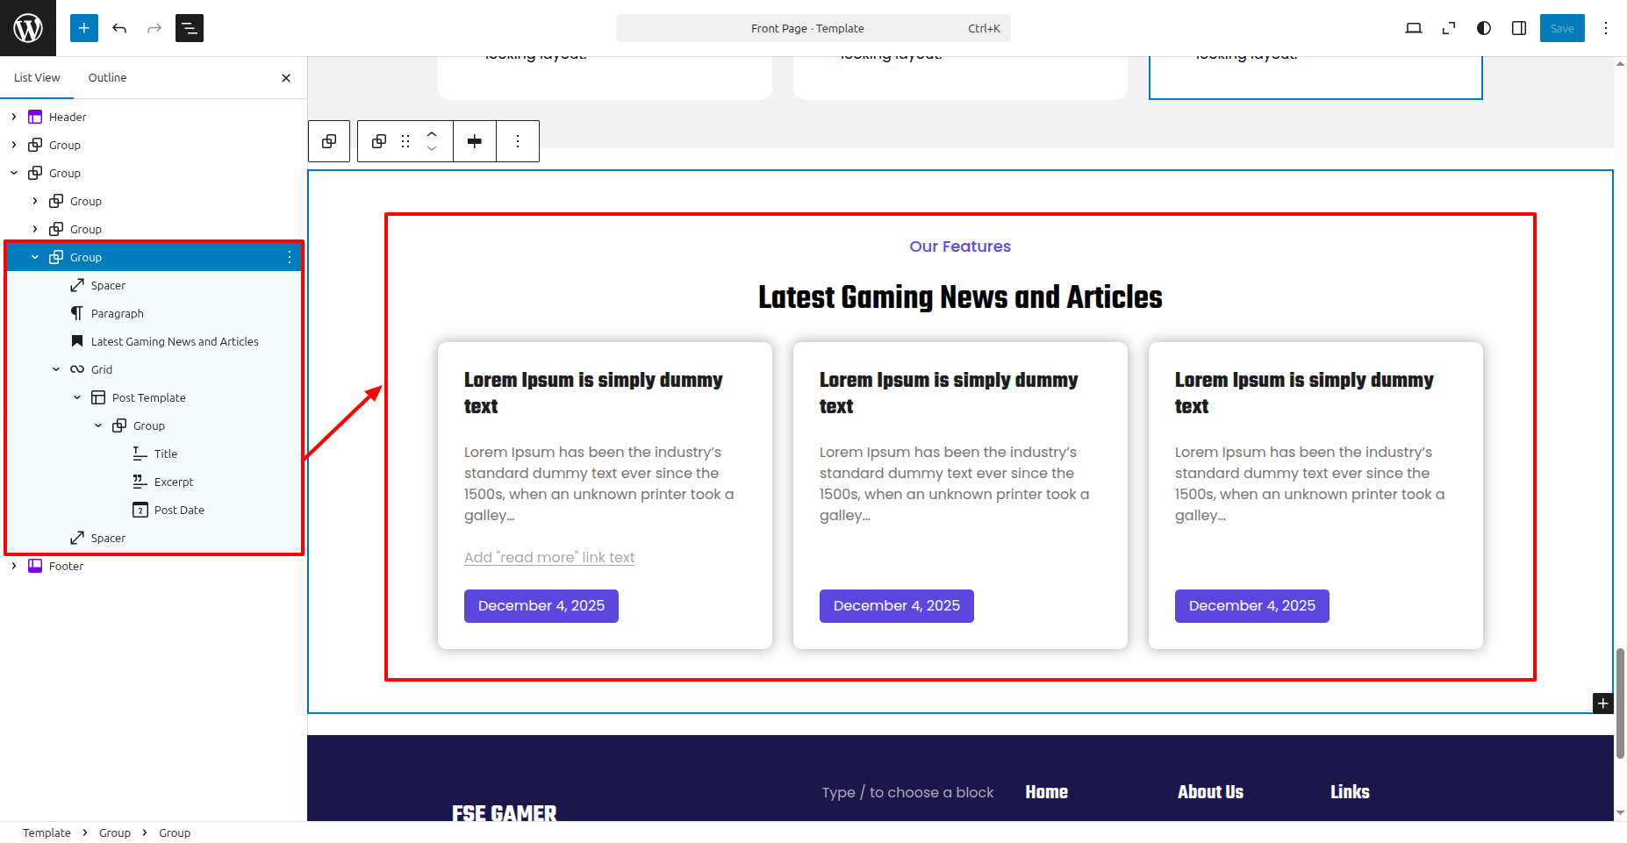Image resolution: width=1627 pixels, height=843 pixels.
Task: Open the device preview View icon
Action: (x=1413, y=28)
